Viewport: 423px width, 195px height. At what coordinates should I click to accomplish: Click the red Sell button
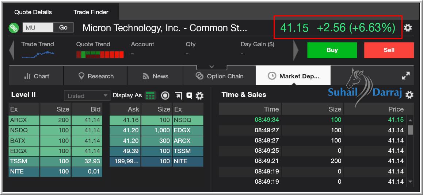[x=389, y=50]
